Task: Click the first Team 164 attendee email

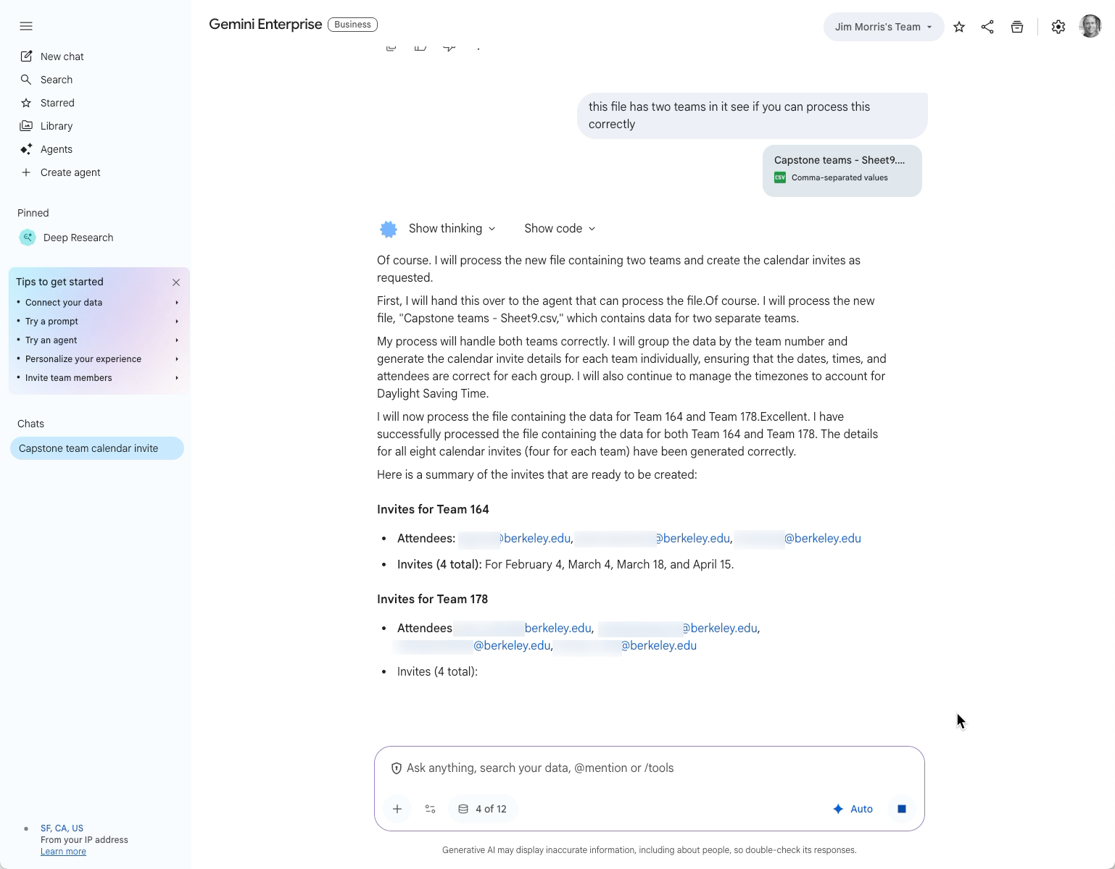Action: [x=515, y=538]
